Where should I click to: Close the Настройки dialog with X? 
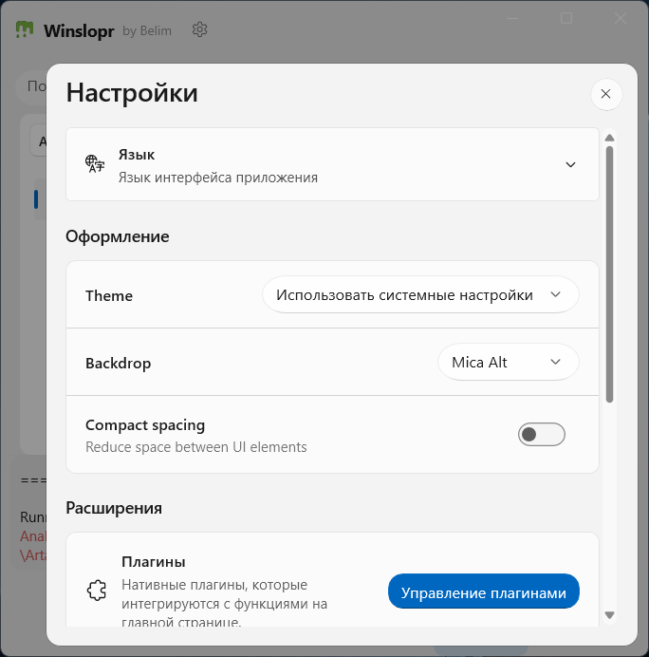tap(605, 94)
